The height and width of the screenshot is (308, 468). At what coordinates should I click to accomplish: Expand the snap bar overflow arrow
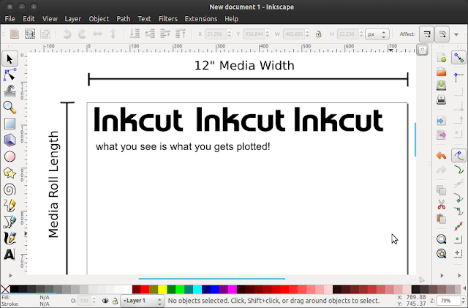point(459,275)
